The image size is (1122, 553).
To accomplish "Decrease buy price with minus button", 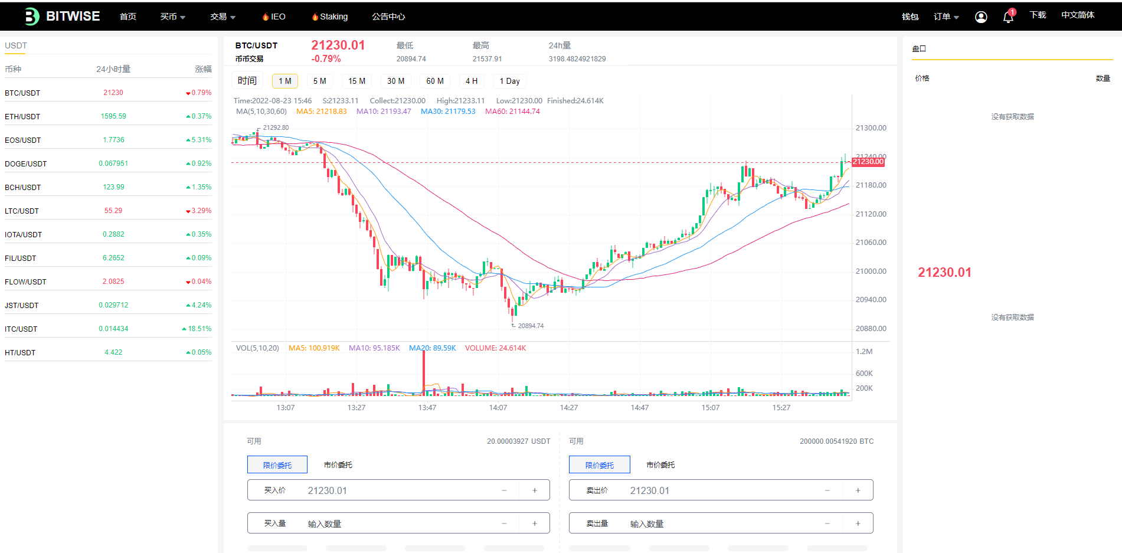I will [504, 490].
